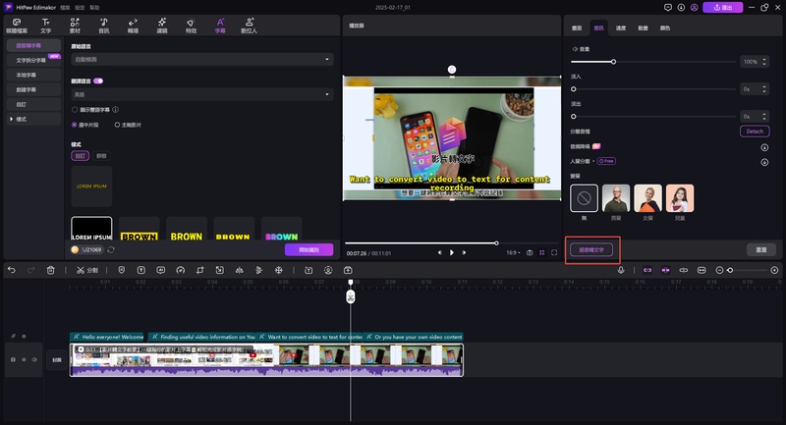Open the user account icon in title bar

[x=695, y=8]
